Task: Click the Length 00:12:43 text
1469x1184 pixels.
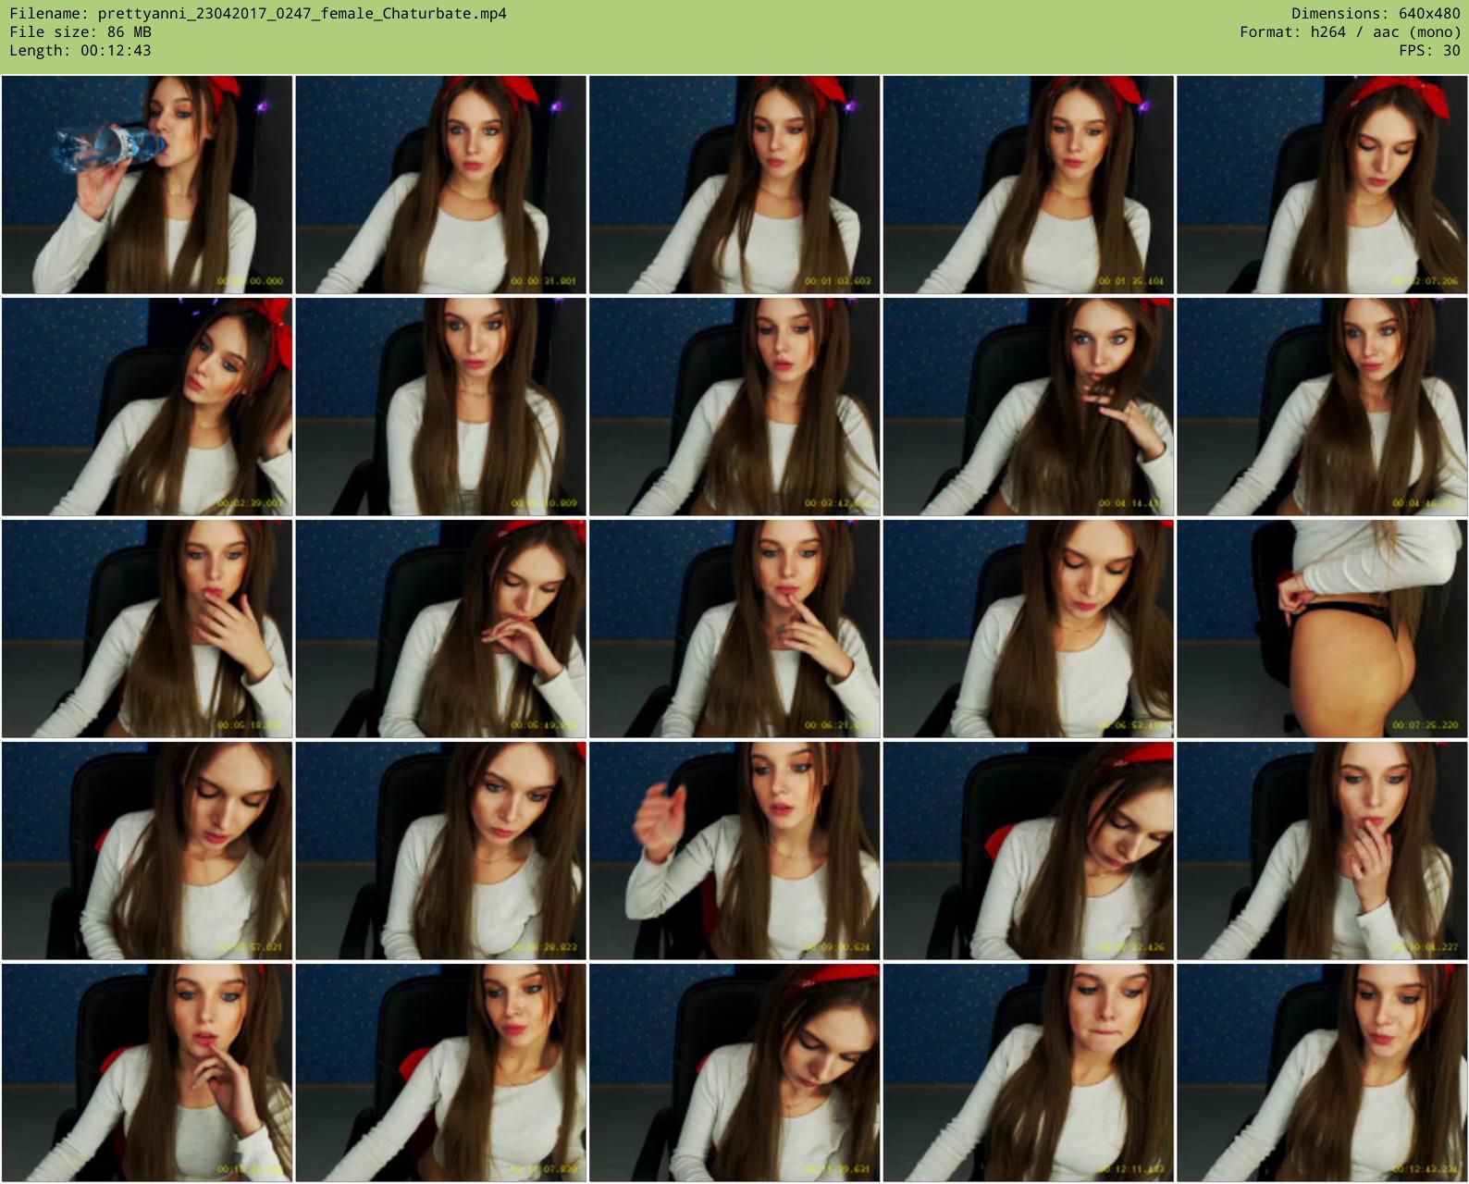Action: [80, 51]
